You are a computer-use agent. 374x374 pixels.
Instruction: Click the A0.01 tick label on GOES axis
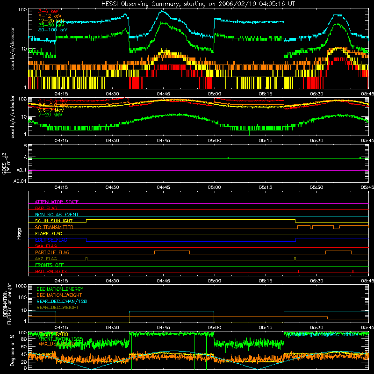[20, 181]
